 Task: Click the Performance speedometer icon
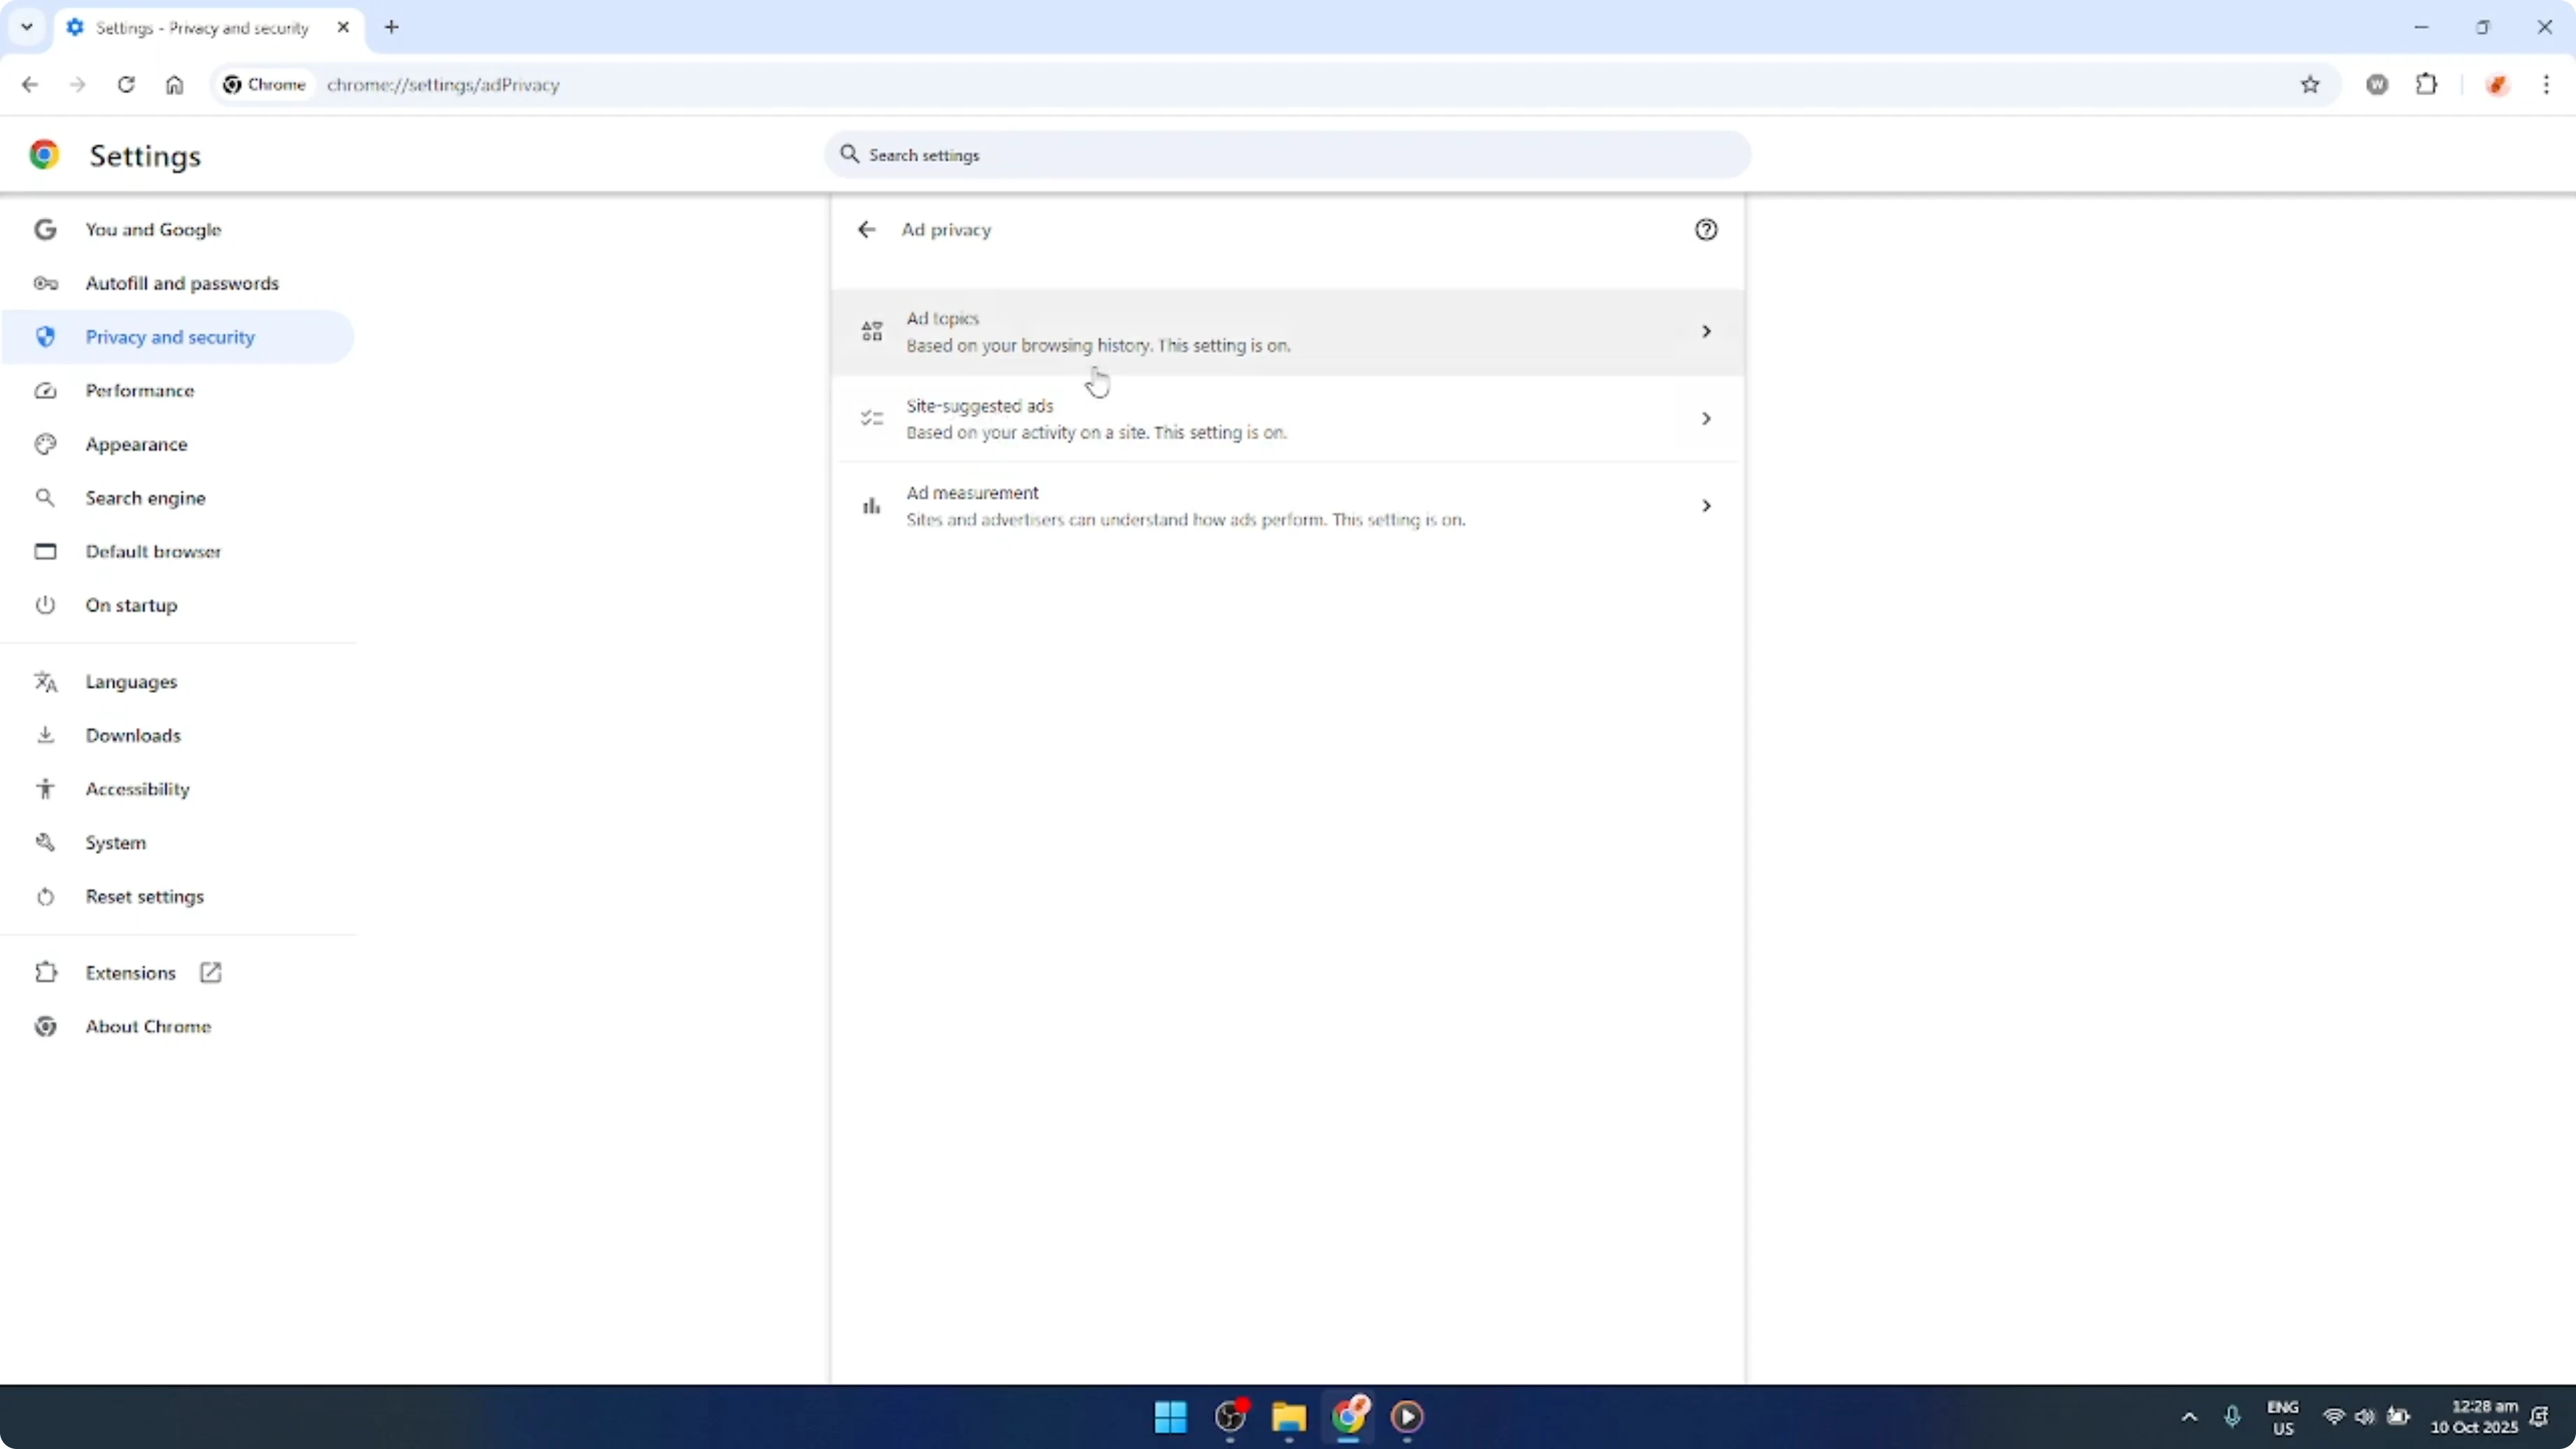45,390
